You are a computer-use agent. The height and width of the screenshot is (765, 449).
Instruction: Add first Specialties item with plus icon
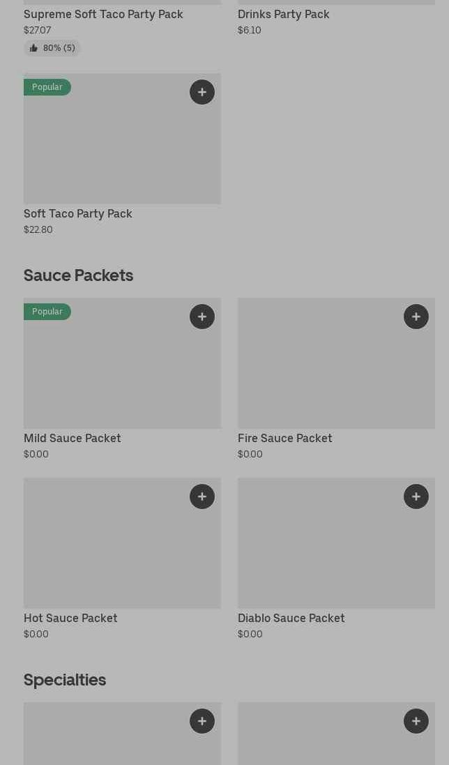click(x=202, y=721)
